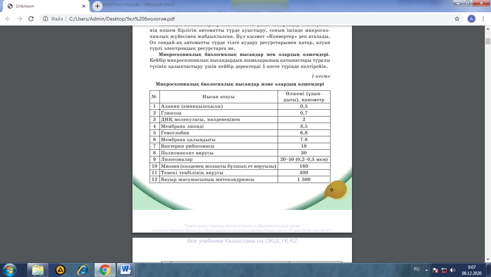Click the 1-кесте table label

(x=321, y=76)
